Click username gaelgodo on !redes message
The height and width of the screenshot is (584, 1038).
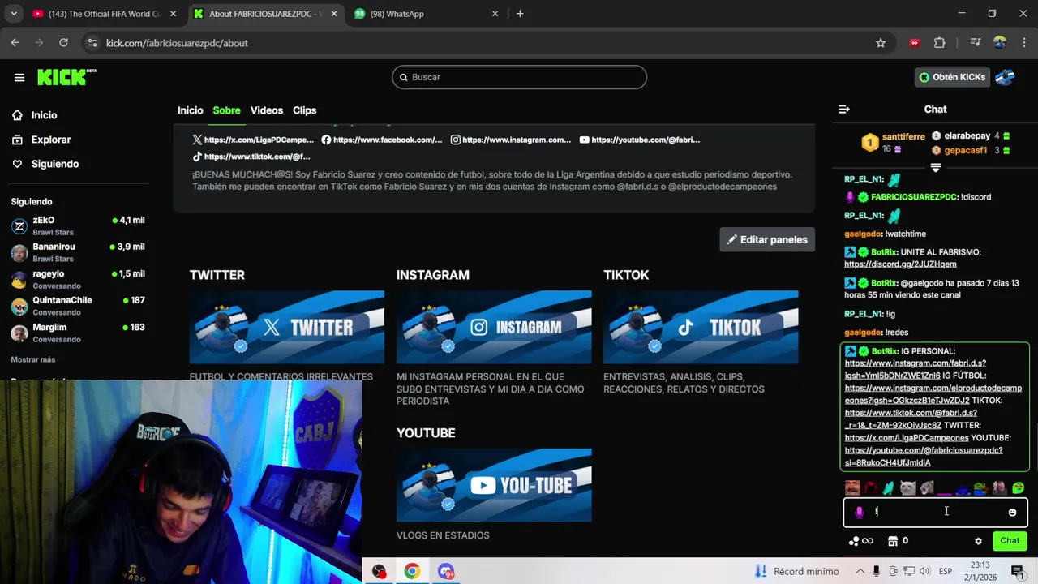click(863, 333)
